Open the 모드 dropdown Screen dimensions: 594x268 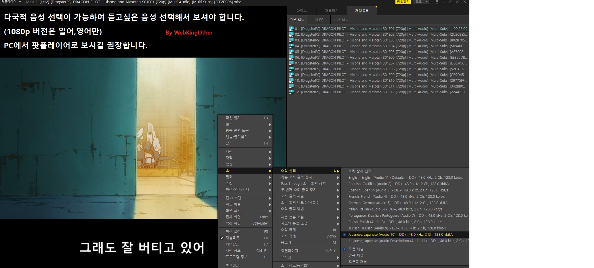tap(421, 2)
